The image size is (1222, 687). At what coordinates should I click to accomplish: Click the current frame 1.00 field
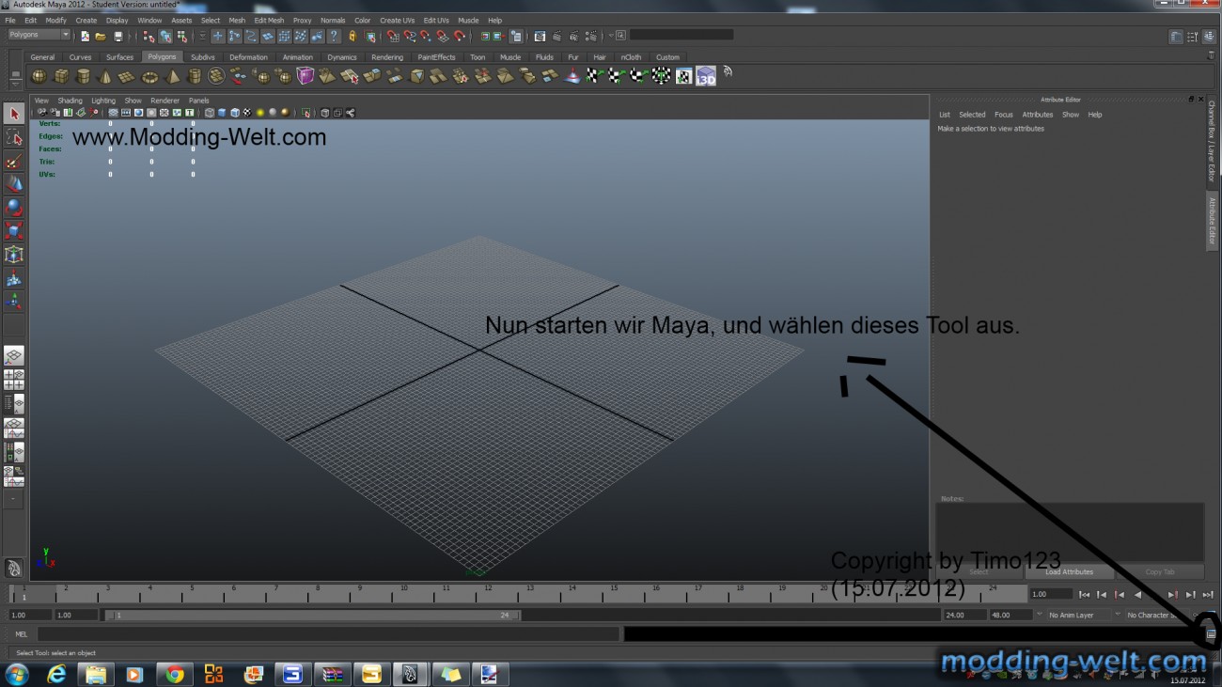coord(1051,594)
